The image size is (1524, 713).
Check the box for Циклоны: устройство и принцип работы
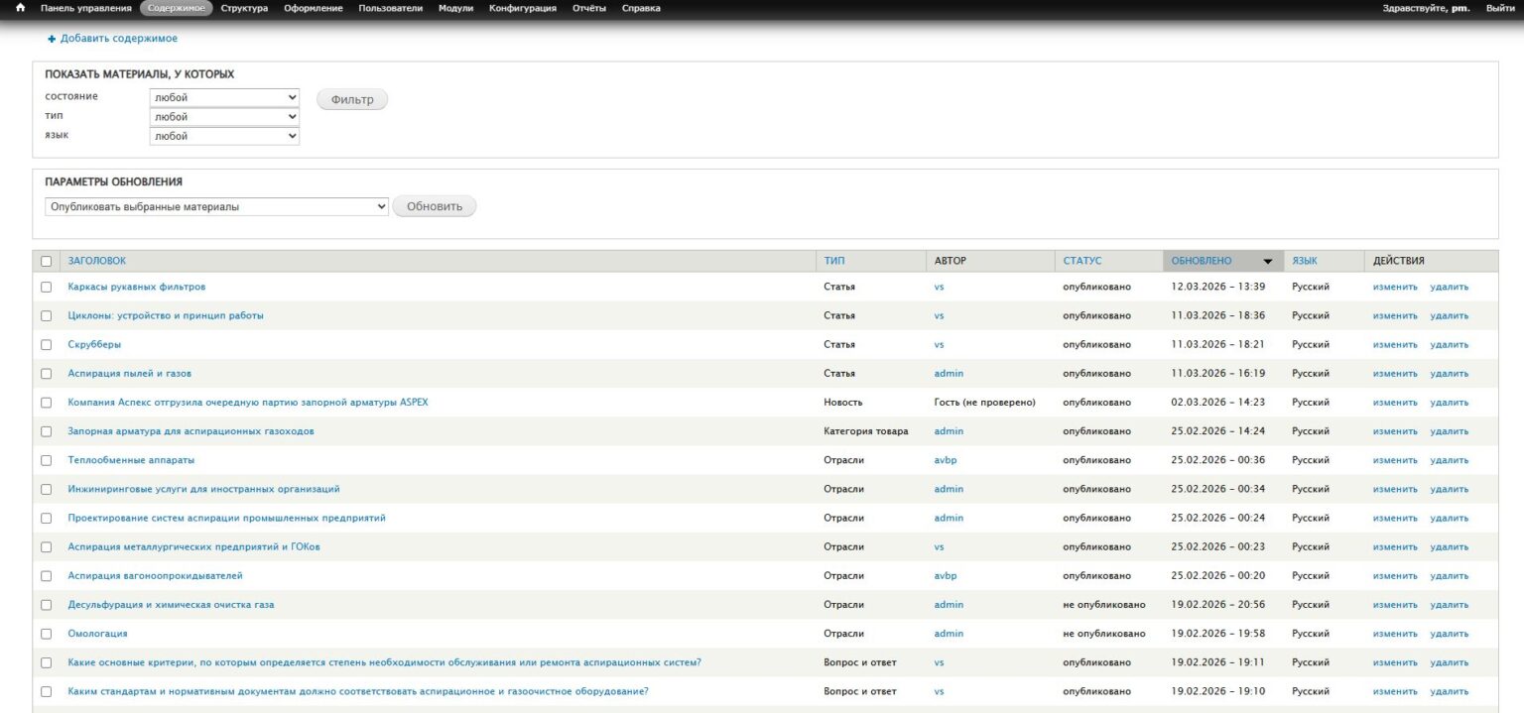click(x=46, y=315)
